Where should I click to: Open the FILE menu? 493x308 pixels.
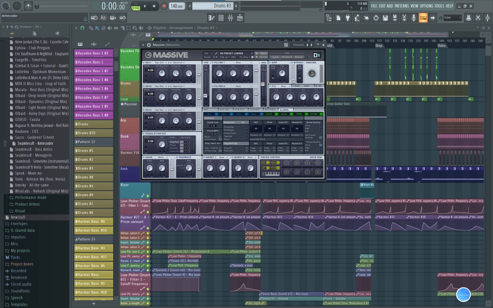[x=374, y=6]
